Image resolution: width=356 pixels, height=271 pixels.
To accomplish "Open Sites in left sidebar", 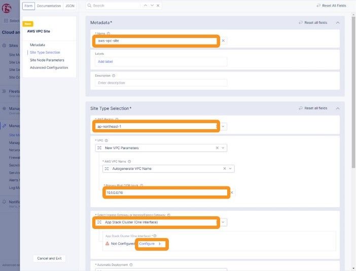I will click(x=13, y=46).
